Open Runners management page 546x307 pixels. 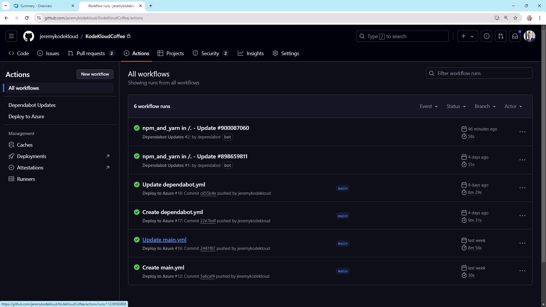[x=26, y=179]
